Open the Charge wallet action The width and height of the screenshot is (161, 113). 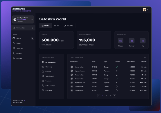[x=120, y=41]
